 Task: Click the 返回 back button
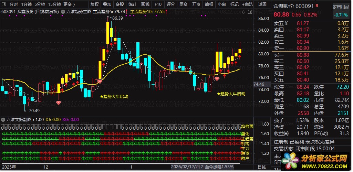coord(262,4)
